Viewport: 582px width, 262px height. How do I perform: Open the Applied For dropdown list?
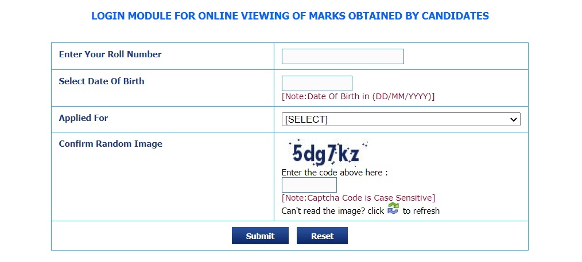pyautogui.click(x=401, y=119)
